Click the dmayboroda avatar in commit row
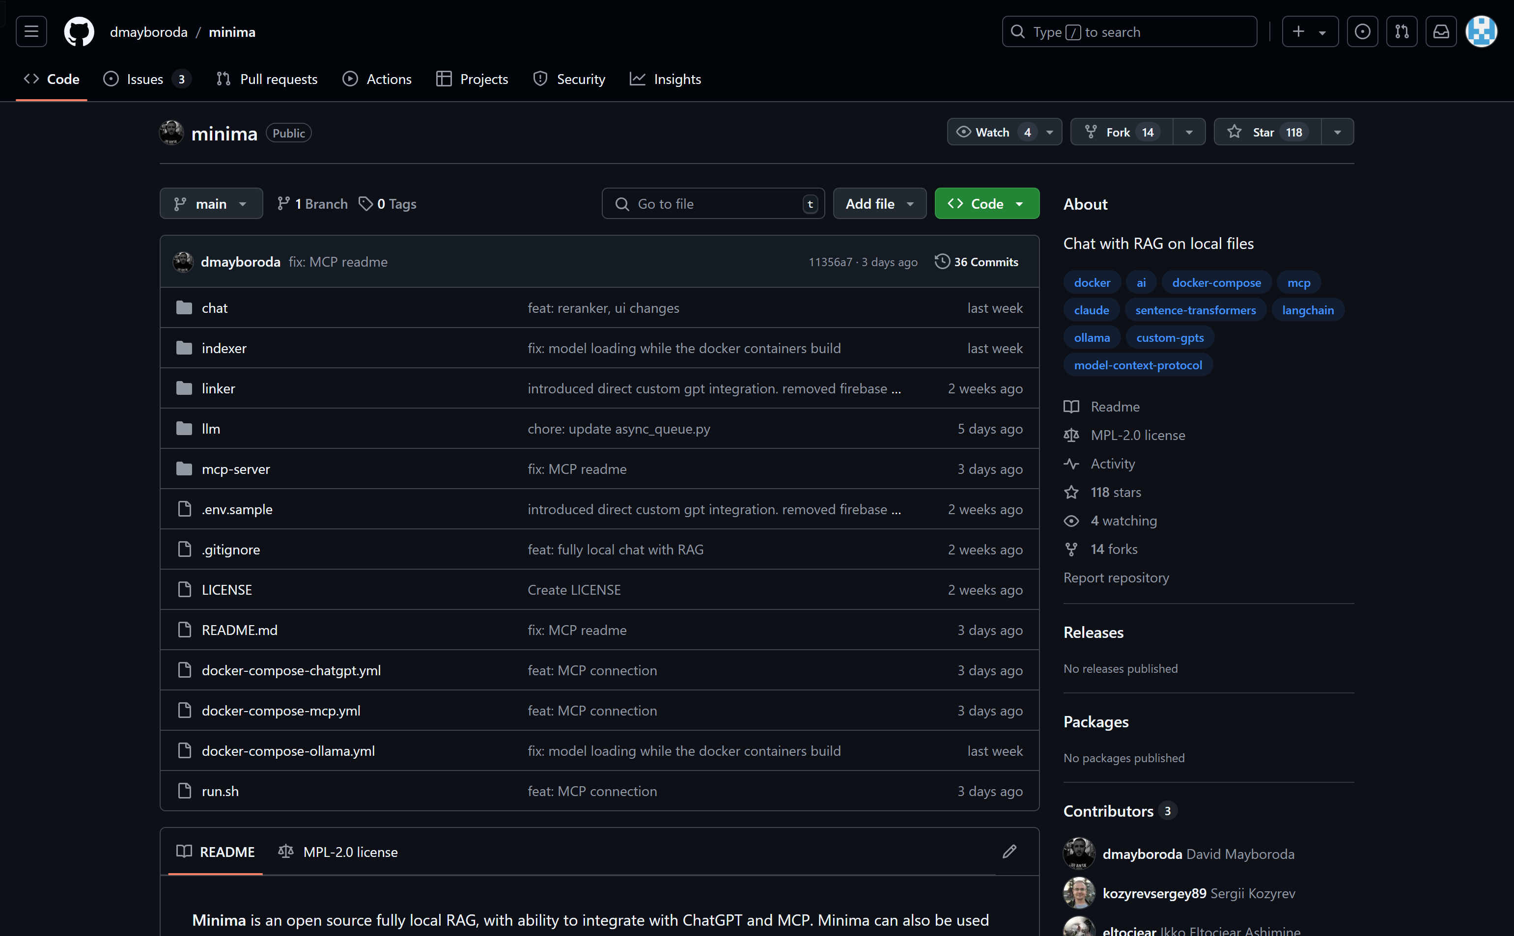1514x936 pixels. click(183, 262)
